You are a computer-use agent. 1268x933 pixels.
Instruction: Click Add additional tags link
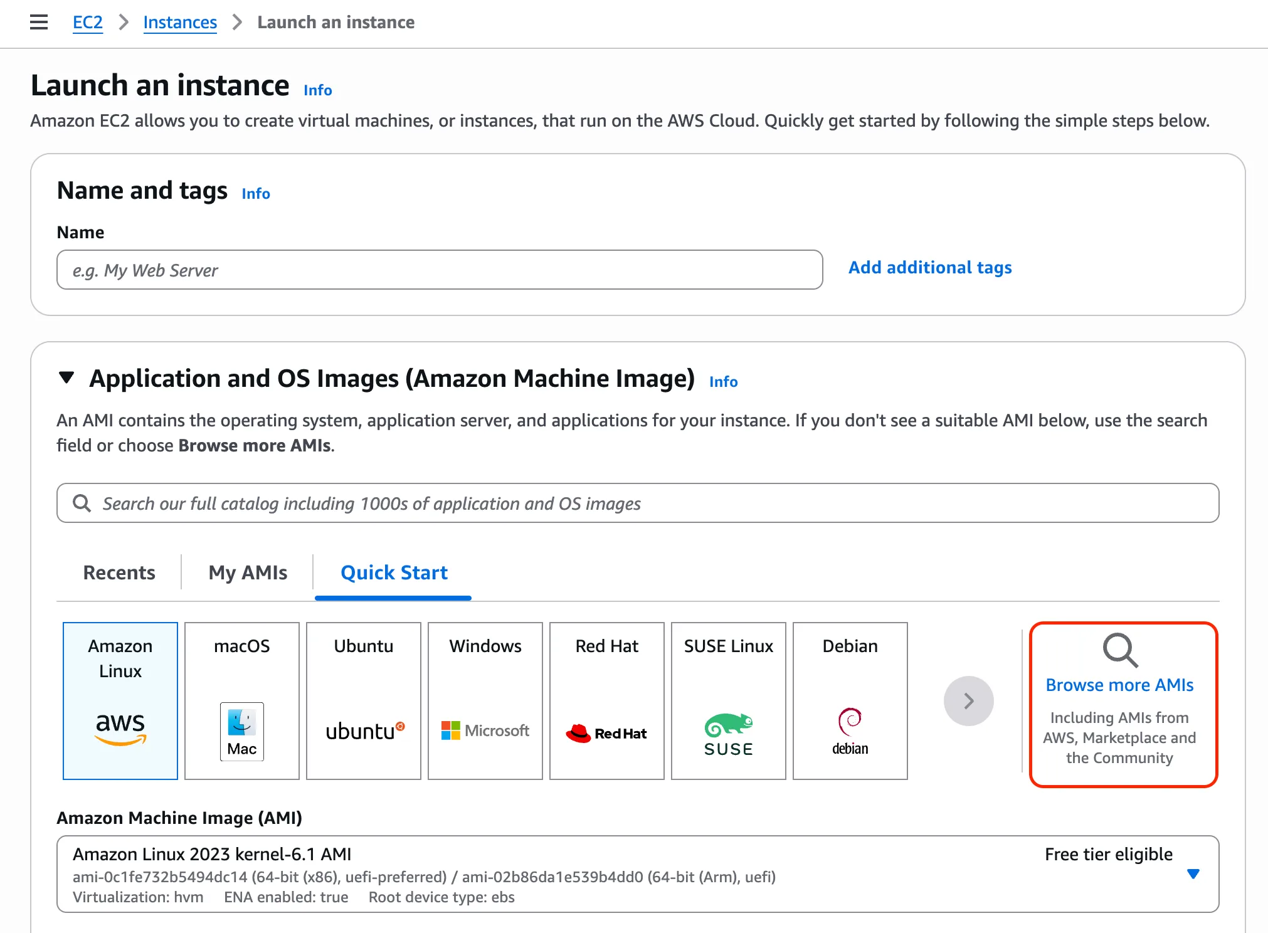pos(929,268)
